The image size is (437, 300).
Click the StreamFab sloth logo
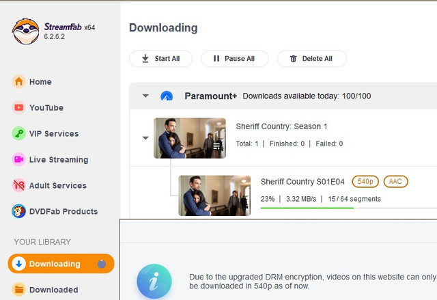click(x=25, y=31)
